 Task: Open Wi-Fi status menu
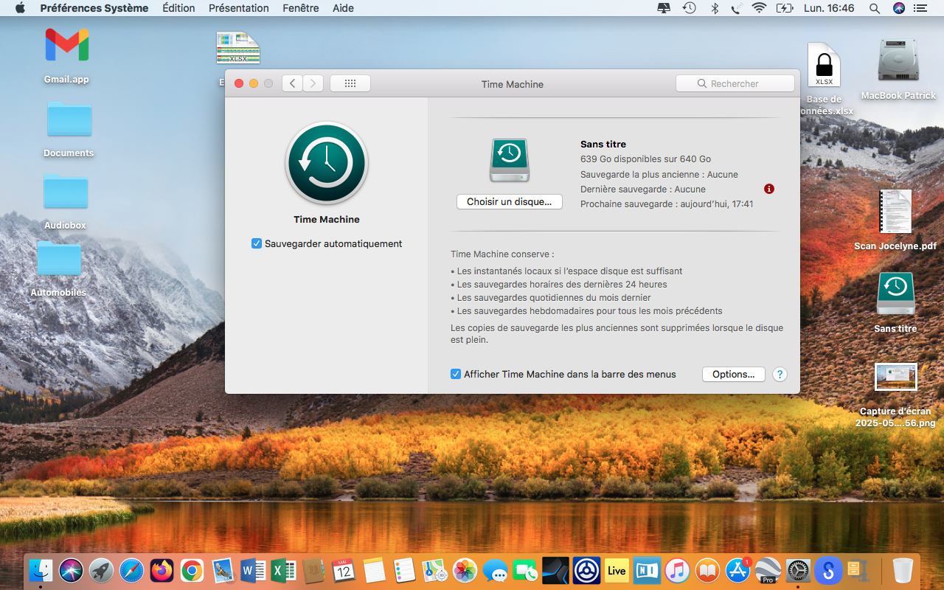[759, 8]
